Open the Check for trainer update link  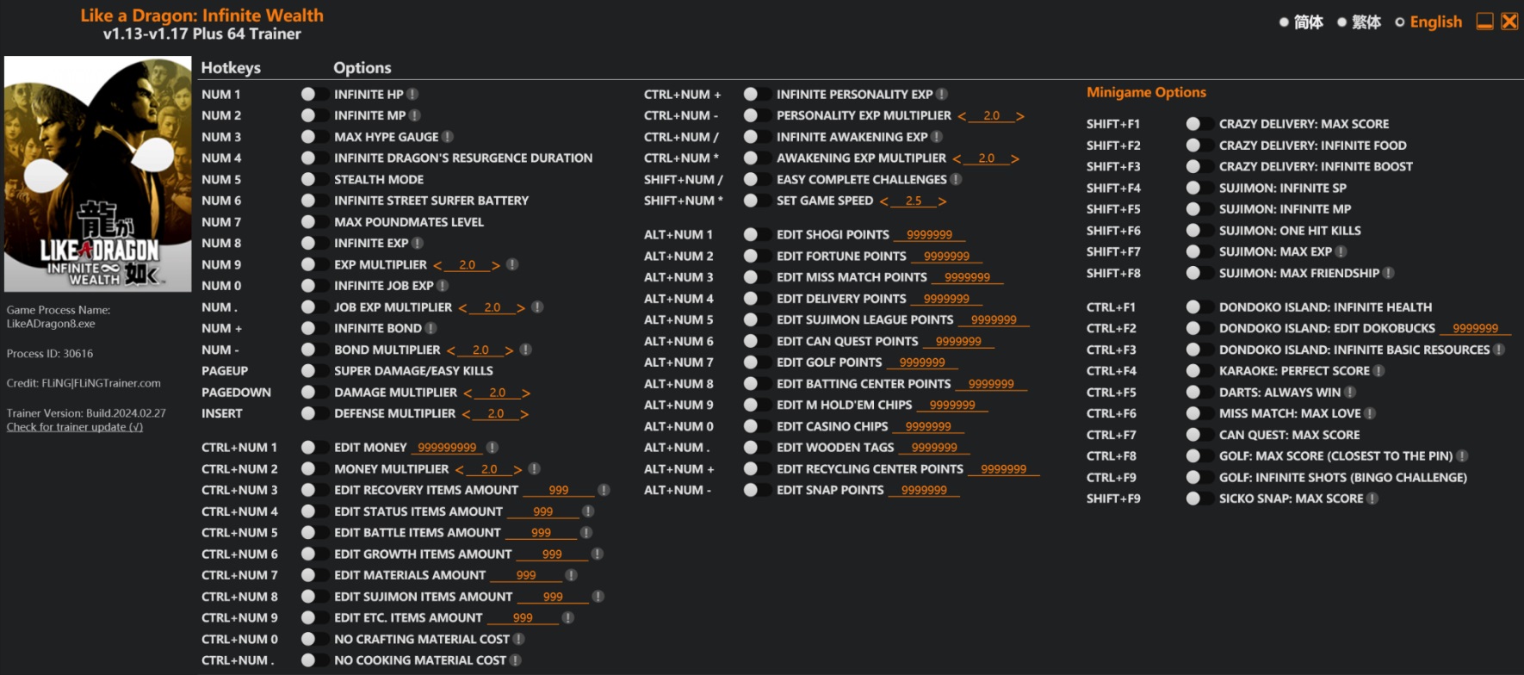pos(75,427)
